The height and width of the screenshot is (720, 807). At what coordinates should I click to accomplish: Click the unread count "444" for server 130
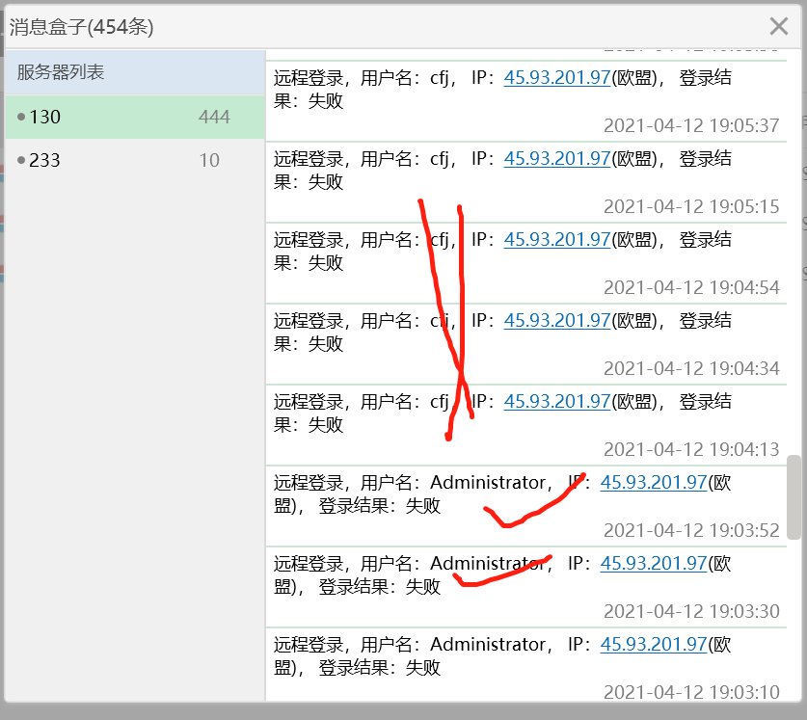(x=214, y=116)
